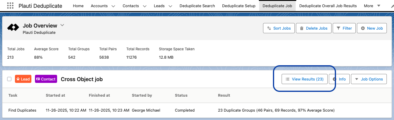Open the Leads tab dropdown arrow
This screenshot has height=120, width=394.
(x=170, y=6)
